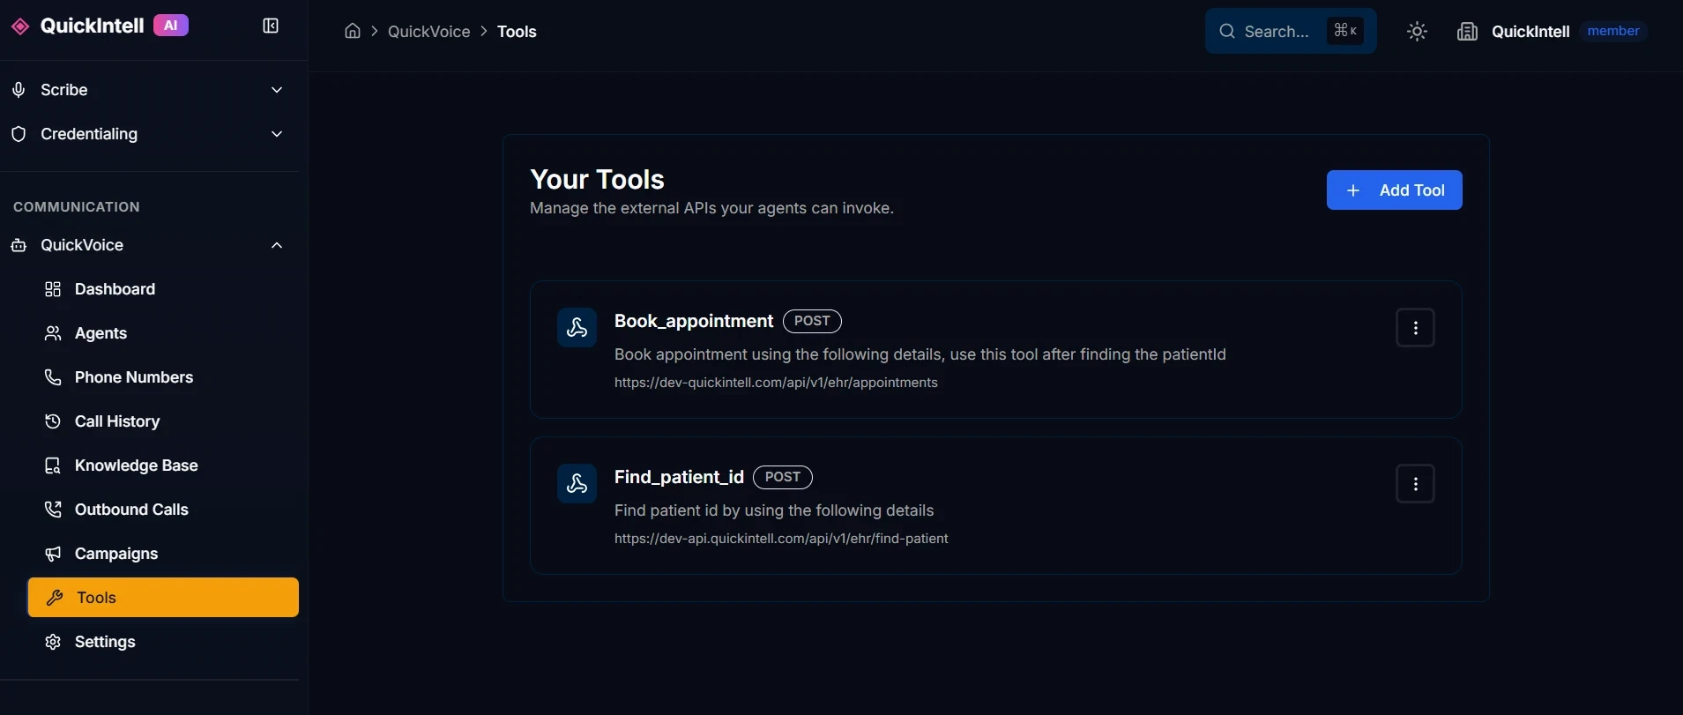Screen dimensions: 1683x715
Task: Expand the Scribe section chevron
Action: point(277,90)
